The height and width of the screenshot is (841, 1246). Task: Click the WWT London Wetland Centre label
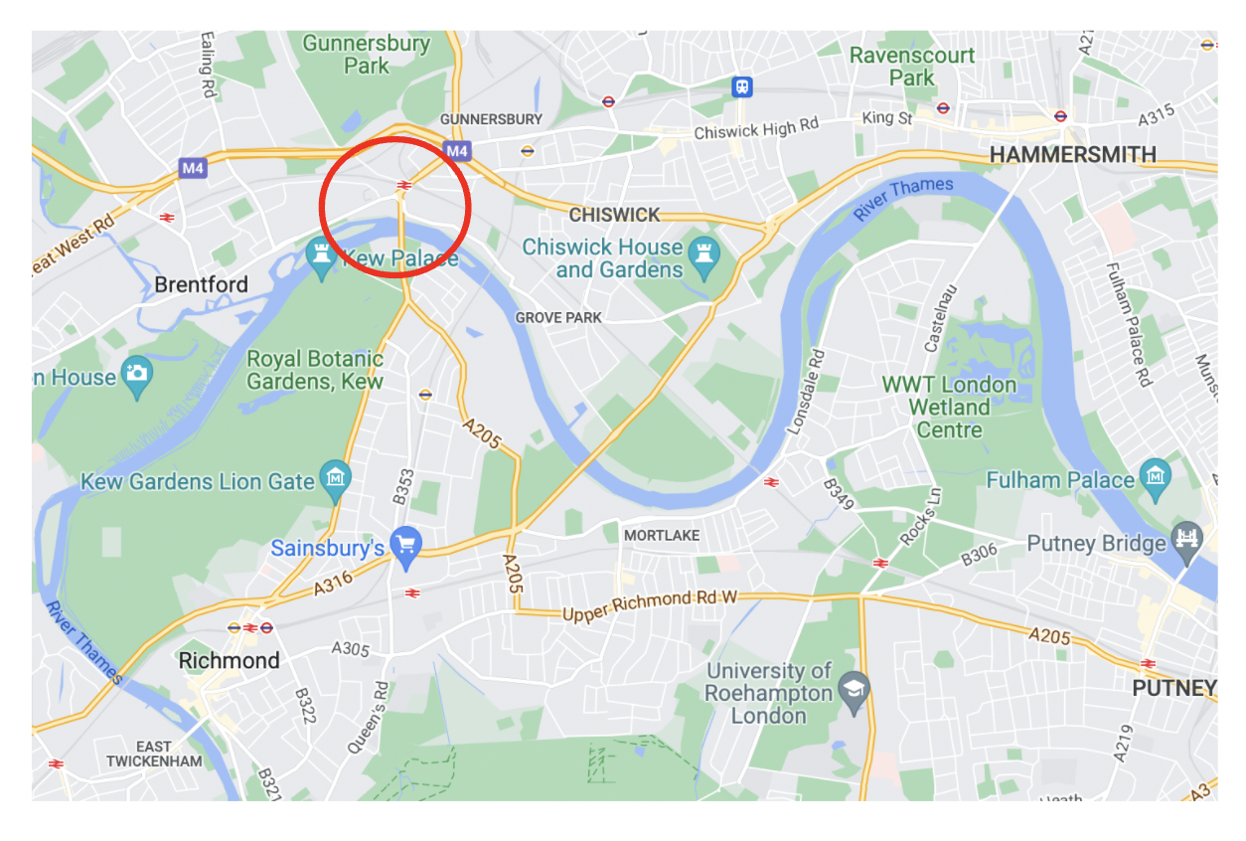click(950, 408)
